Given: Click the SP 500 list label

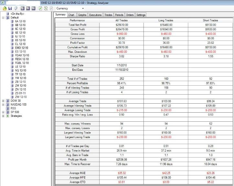Looking at the screenshot, I should [x=15, y=112].
